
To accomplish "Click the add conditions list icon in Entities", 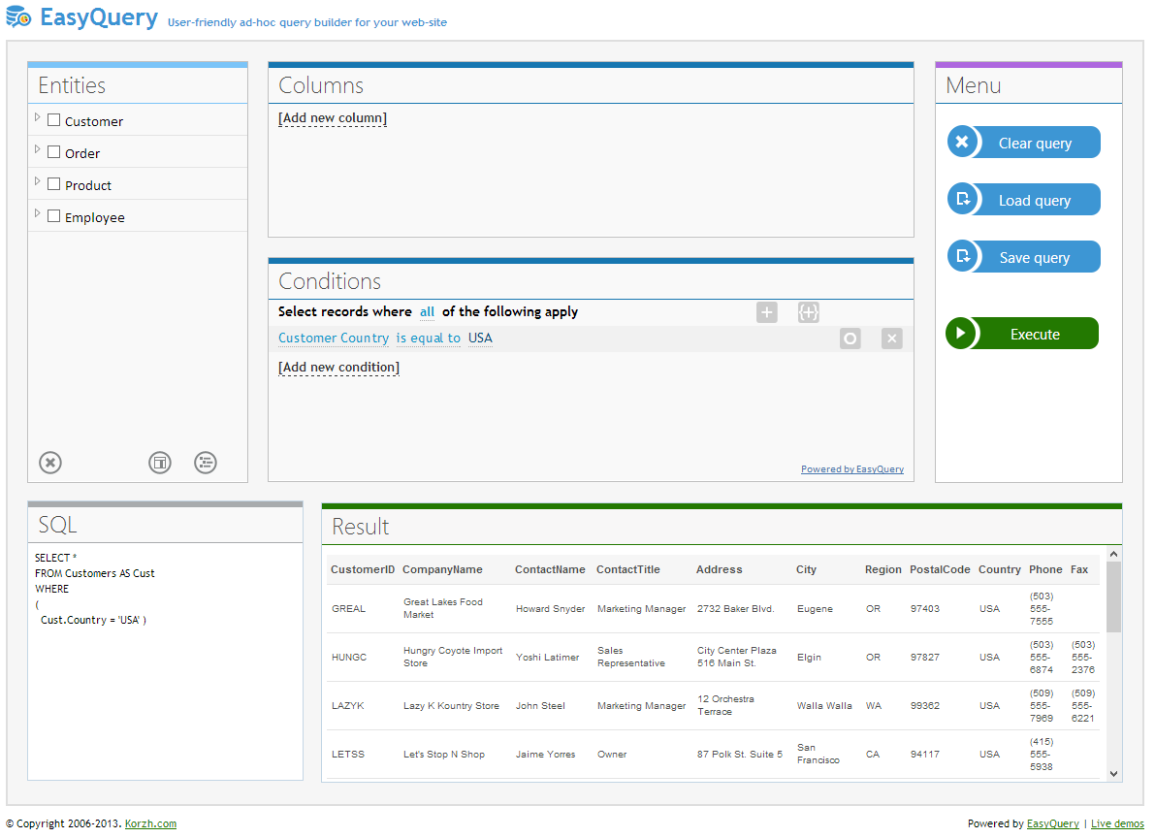I will pyautogui.click(x=205, y=463).
